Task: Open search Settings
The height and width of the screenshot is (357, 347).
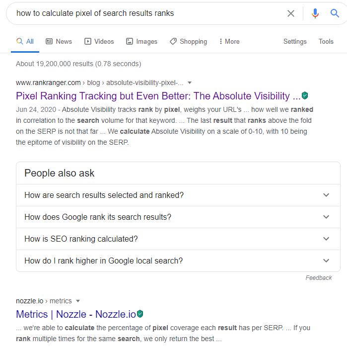Action: 295,42
